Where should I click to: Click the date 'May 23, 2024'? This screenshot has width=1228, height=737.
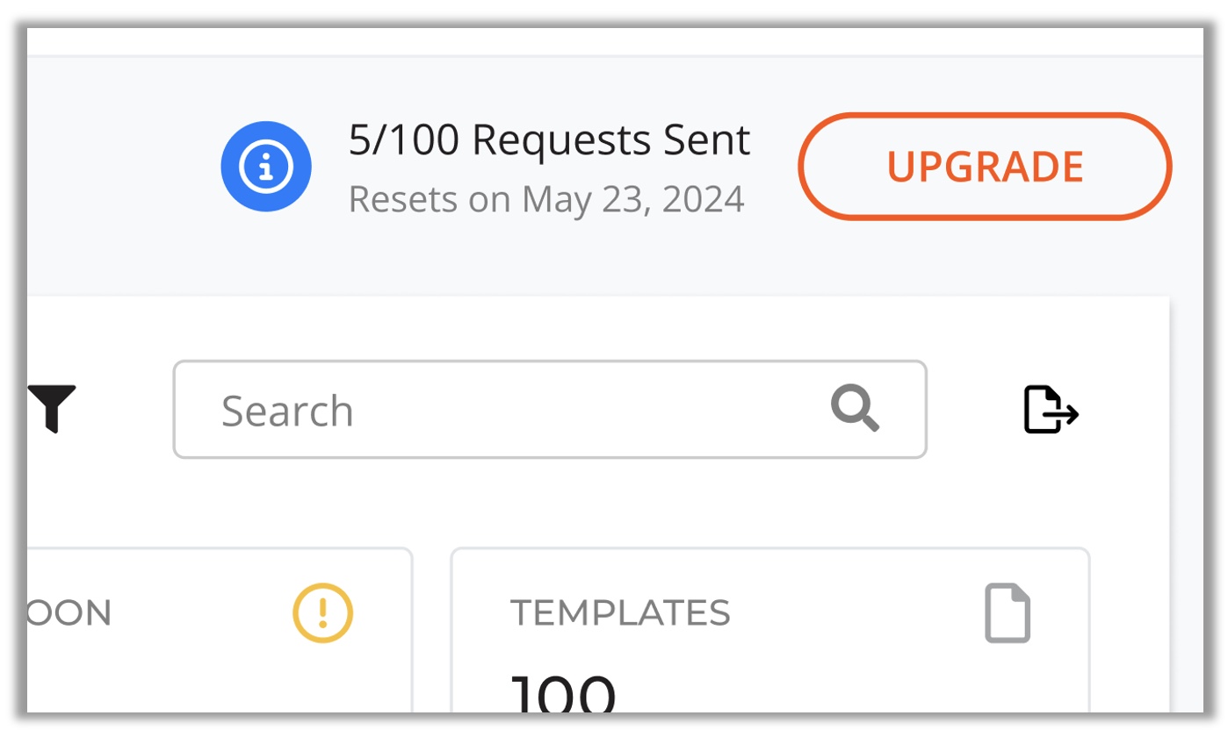click(x=633, y=199)
